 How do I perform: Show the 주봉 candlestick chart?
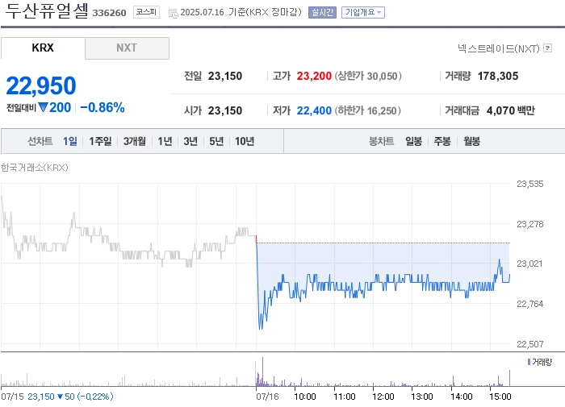(x=442, y=141)
